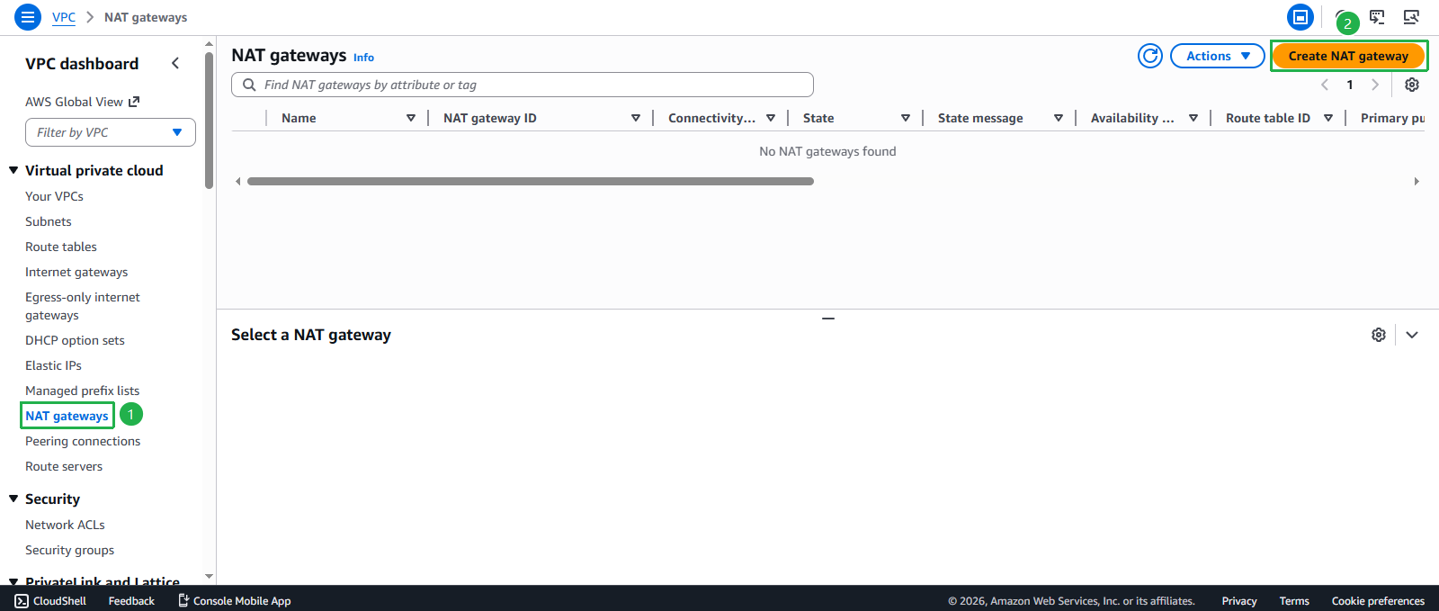
Task: Sort by the Route table ID arrow
Action: (1328, 118)
